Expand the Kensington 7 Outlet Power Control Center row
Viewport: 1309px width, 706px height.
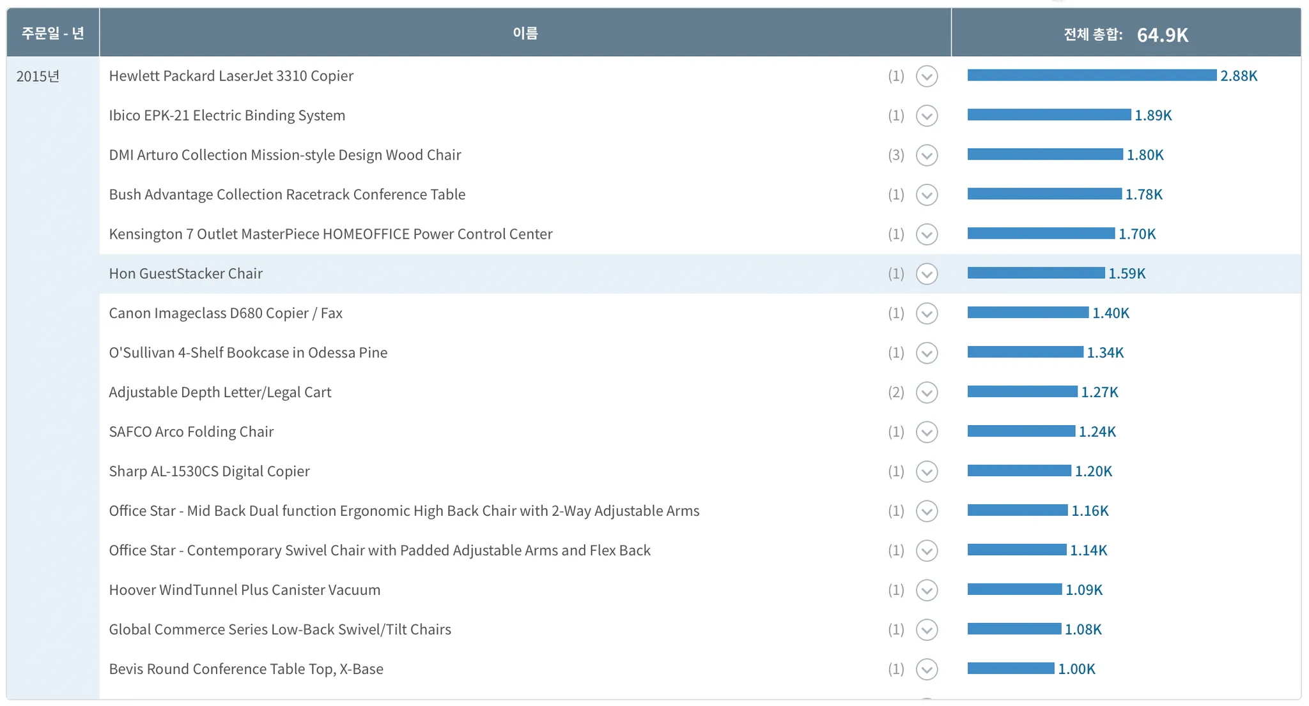tap(926, 234)
